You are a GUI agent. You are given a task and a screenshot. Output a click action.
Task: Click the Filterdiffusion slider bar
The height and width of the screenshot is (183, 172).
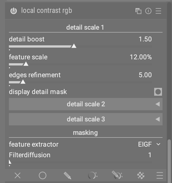(x=80, y=162)
